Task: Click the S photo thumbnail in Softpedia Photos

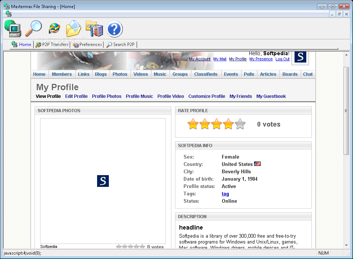Action: point(103,181)
